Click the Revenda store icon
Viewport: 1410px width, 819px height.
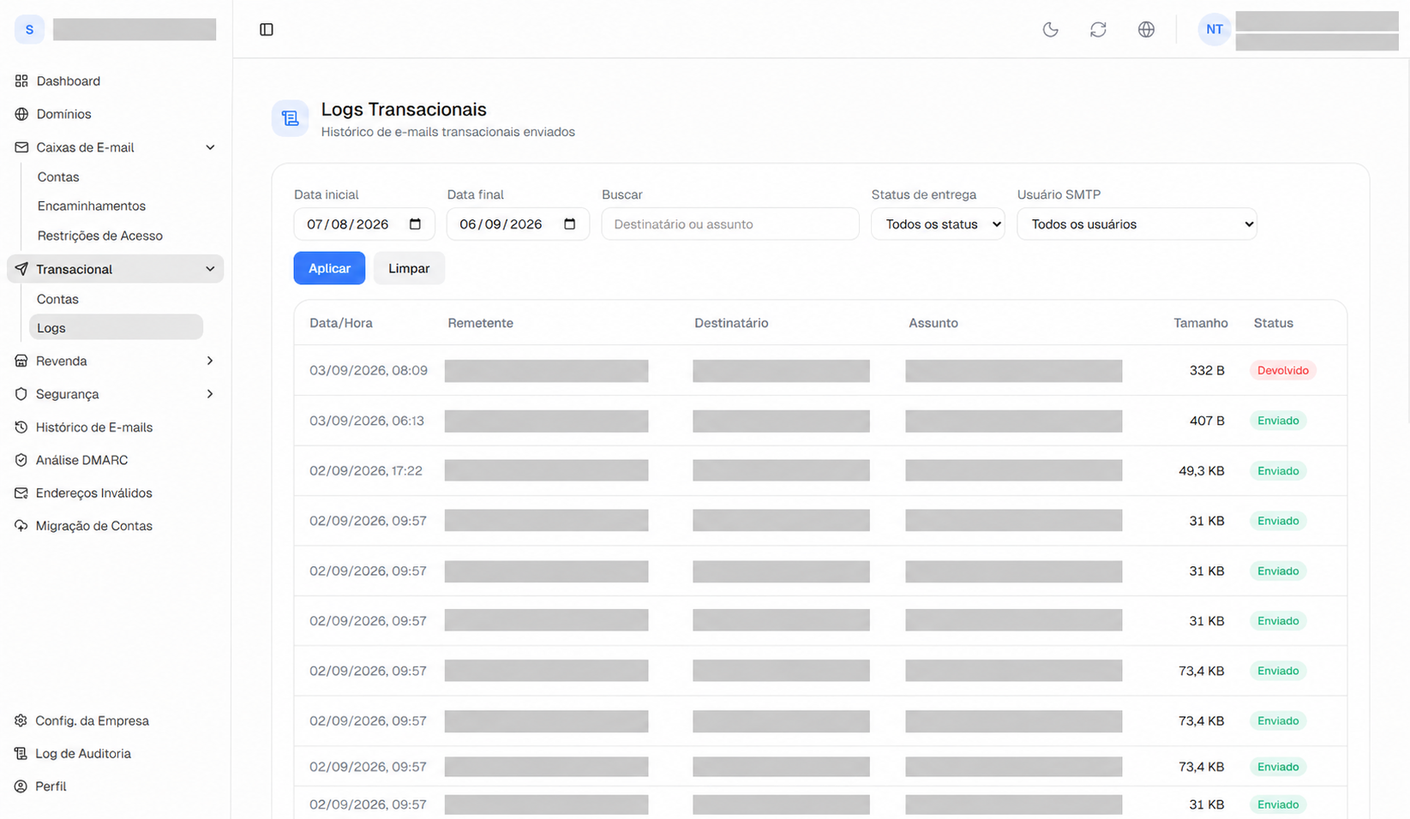pyautogui.click(x=21, y=361)
